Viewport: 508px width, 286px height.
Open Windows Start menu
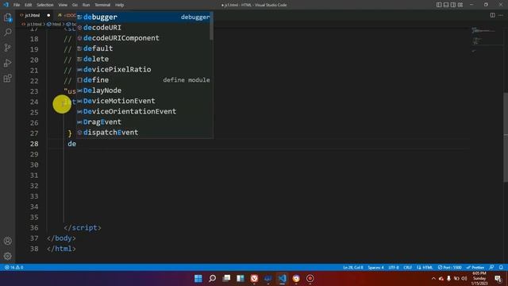click(198, 279)
